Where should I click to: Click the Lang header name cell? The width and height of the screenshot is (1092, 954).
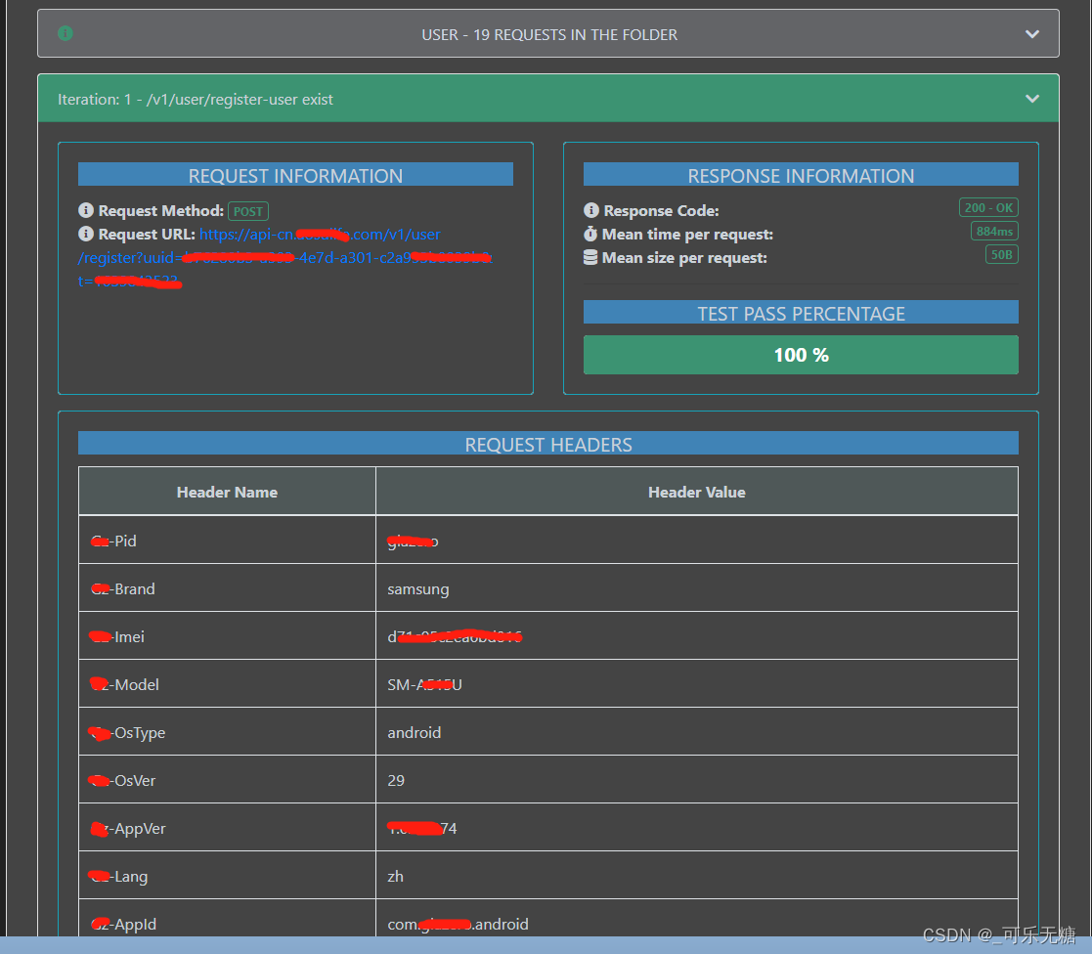coord(227,876)
